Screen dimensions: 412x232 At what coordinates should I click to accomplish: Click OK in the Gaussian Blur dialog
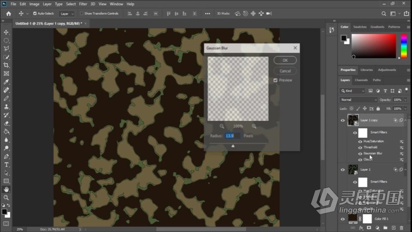[x=285, y=60]
